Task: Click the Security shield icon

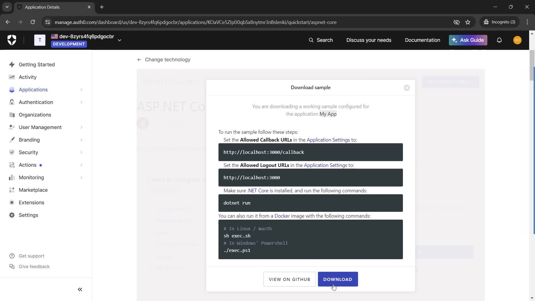Action: click(x=12, y=152)
